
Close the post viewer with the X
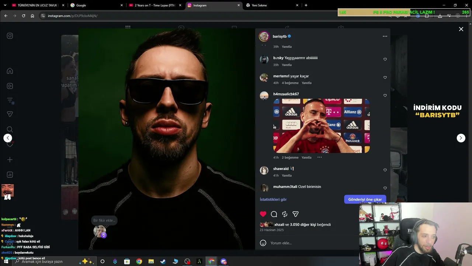click(x=461, y=29)
